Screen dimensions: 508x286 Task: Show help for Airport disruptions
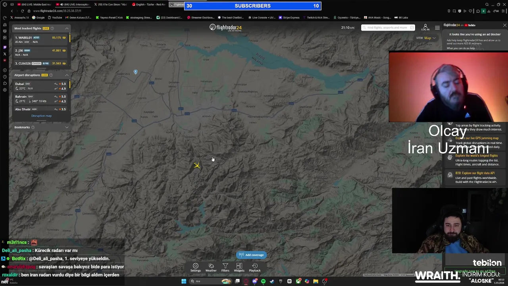click(51, 75)
